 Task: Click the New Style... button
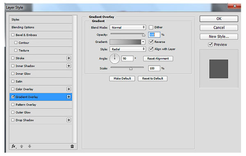click(x=219, y=37)
